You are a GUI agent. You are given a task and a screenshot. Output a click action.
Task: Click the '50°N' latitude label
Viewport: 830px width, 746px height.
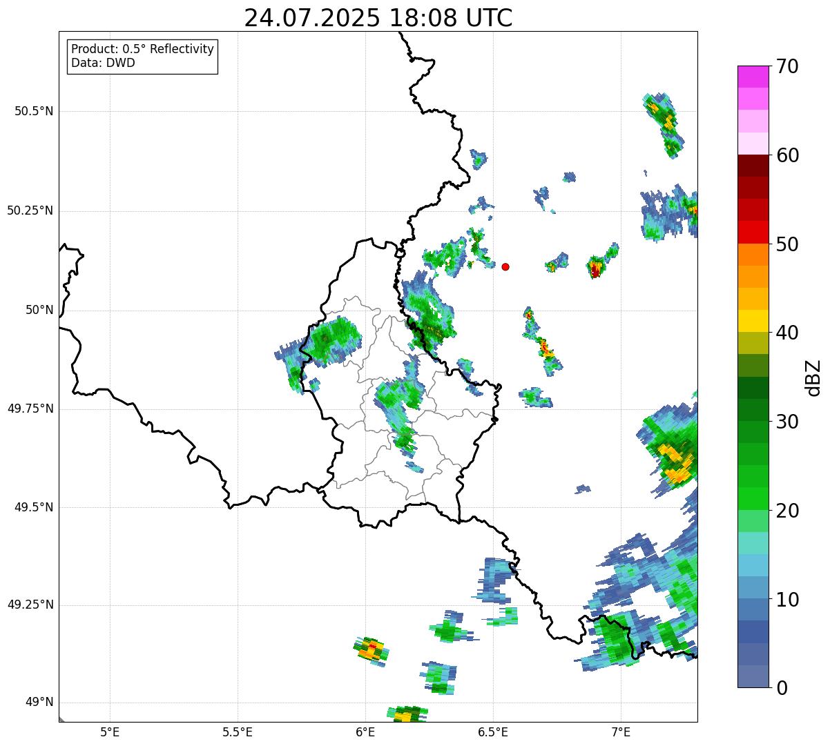tap(39, 310)
